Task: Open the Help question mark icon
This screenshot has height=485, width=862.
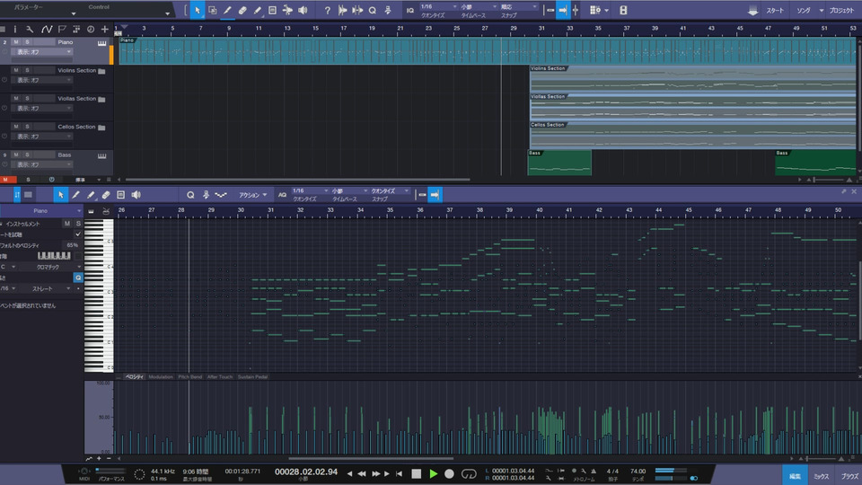Action: 328,11
